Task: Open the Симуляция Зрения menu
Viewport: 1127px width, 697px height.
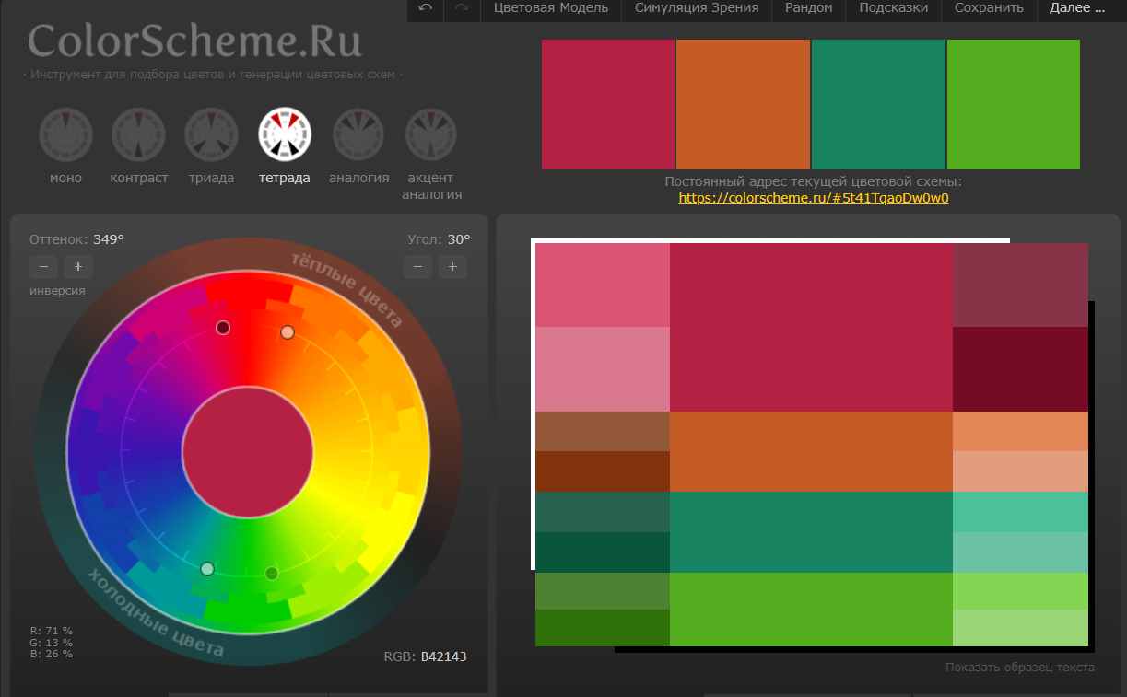Action: pos(697,8)
